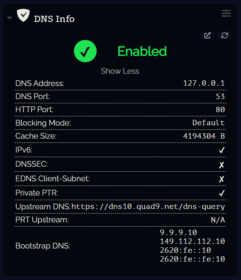Collapse the DNS Info section arrow
The width and height of the screenshot is (241, 280).
tap(10, 18)
